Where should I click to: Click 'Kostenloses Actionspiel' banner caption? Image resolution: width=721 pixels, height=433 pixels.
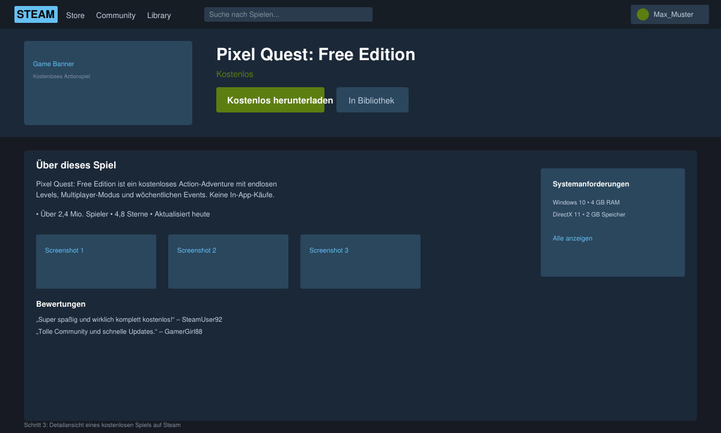pos(61,76)
